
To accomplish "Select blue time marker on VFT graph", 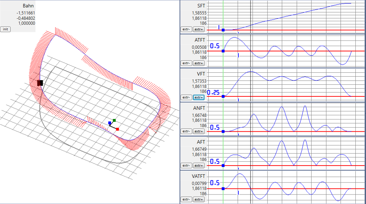I will (x=223, y=96).
